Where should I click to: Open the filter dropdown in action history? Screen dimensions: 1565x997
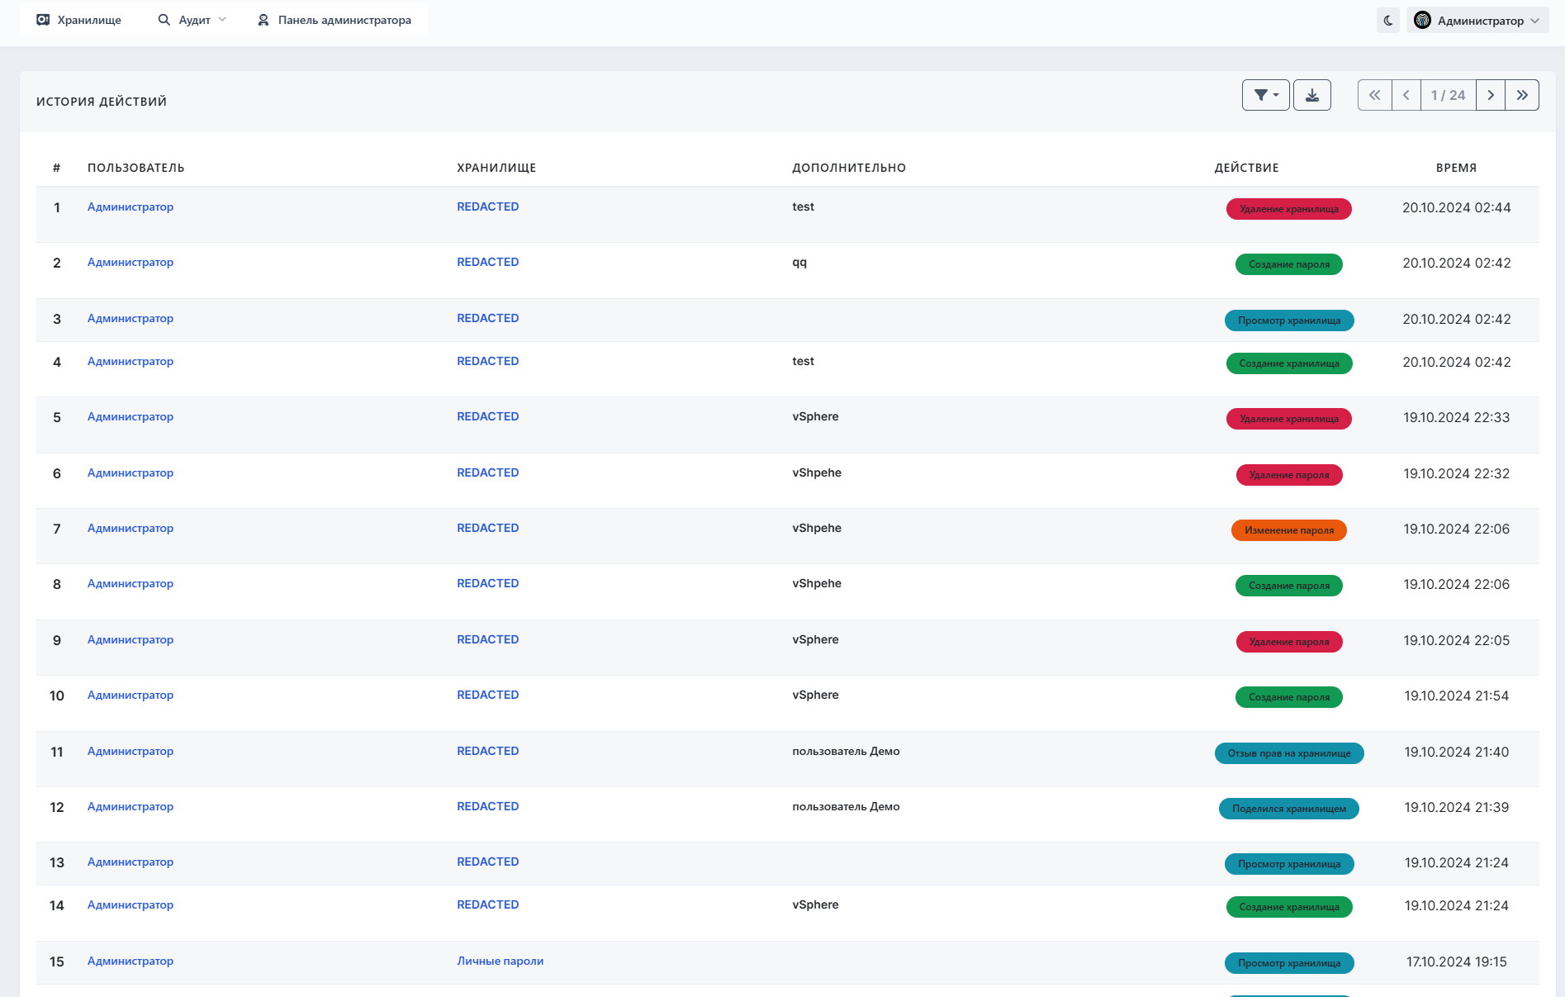1265,95
